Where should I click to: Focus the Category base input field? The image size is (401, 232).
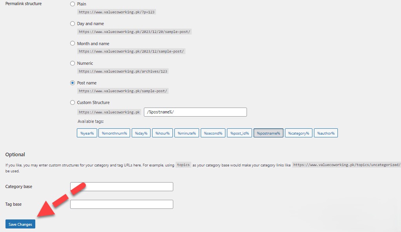point(122,186)
